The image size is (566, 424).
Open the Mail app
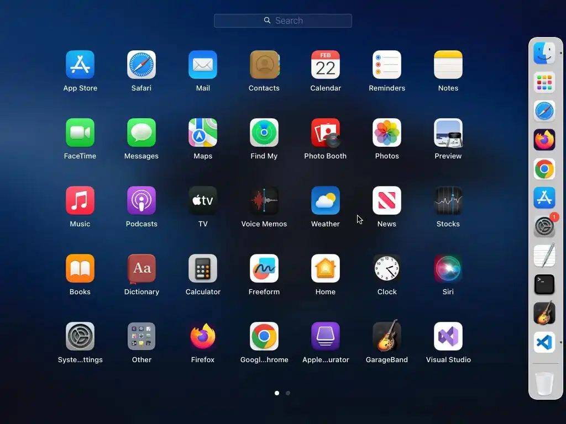click(203, 65)
